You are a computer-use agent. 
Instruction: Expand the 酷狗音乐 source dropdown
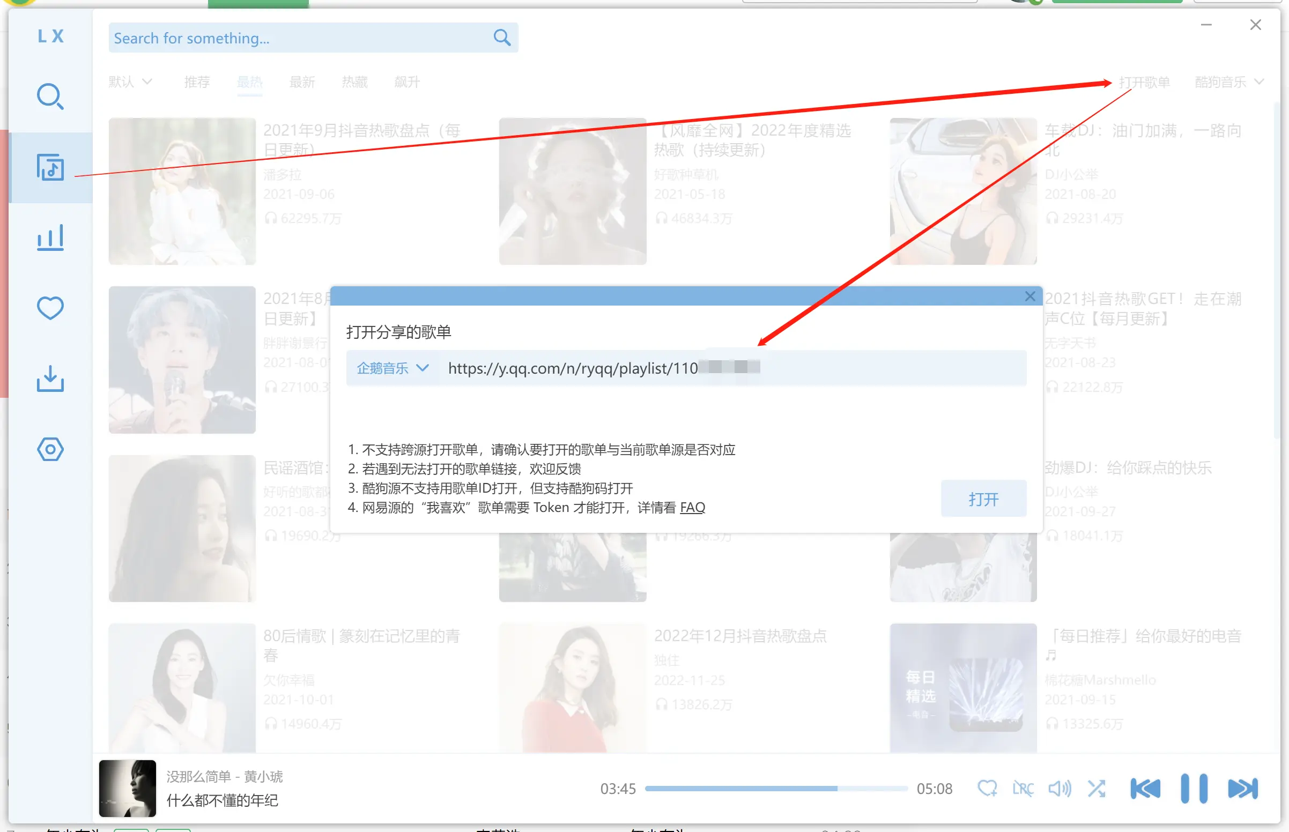click(x=1229, y=81)
